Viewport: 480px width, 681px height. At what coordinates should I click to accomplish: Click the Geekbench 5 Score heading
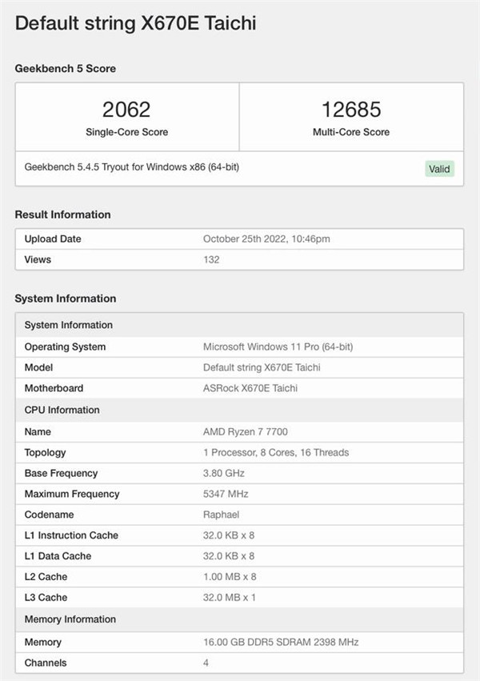pos(65,69)
